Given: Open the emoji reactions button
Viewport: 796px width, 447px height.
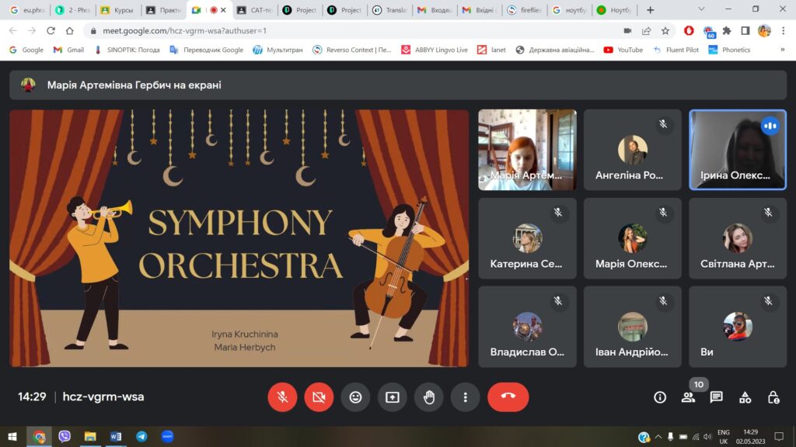Looking at the screenshot, I should [355, 397].
